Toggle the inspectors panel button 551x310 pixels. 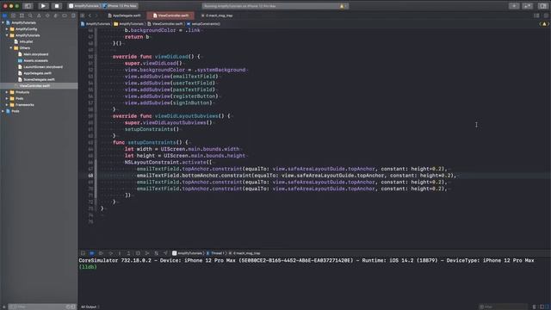[x=542, y=6]
